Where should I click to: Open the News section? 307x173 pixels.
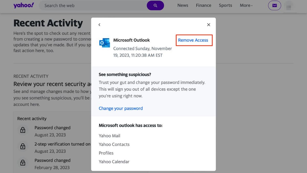point(183,5)
